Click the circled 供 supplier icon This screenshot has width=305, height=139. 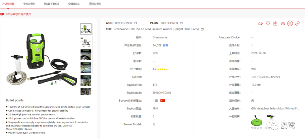coord(290,23)
